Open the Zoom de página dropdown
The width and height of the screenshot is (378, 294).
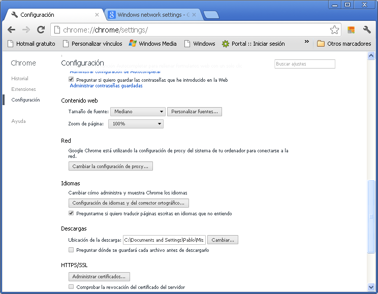pos(136,124)
